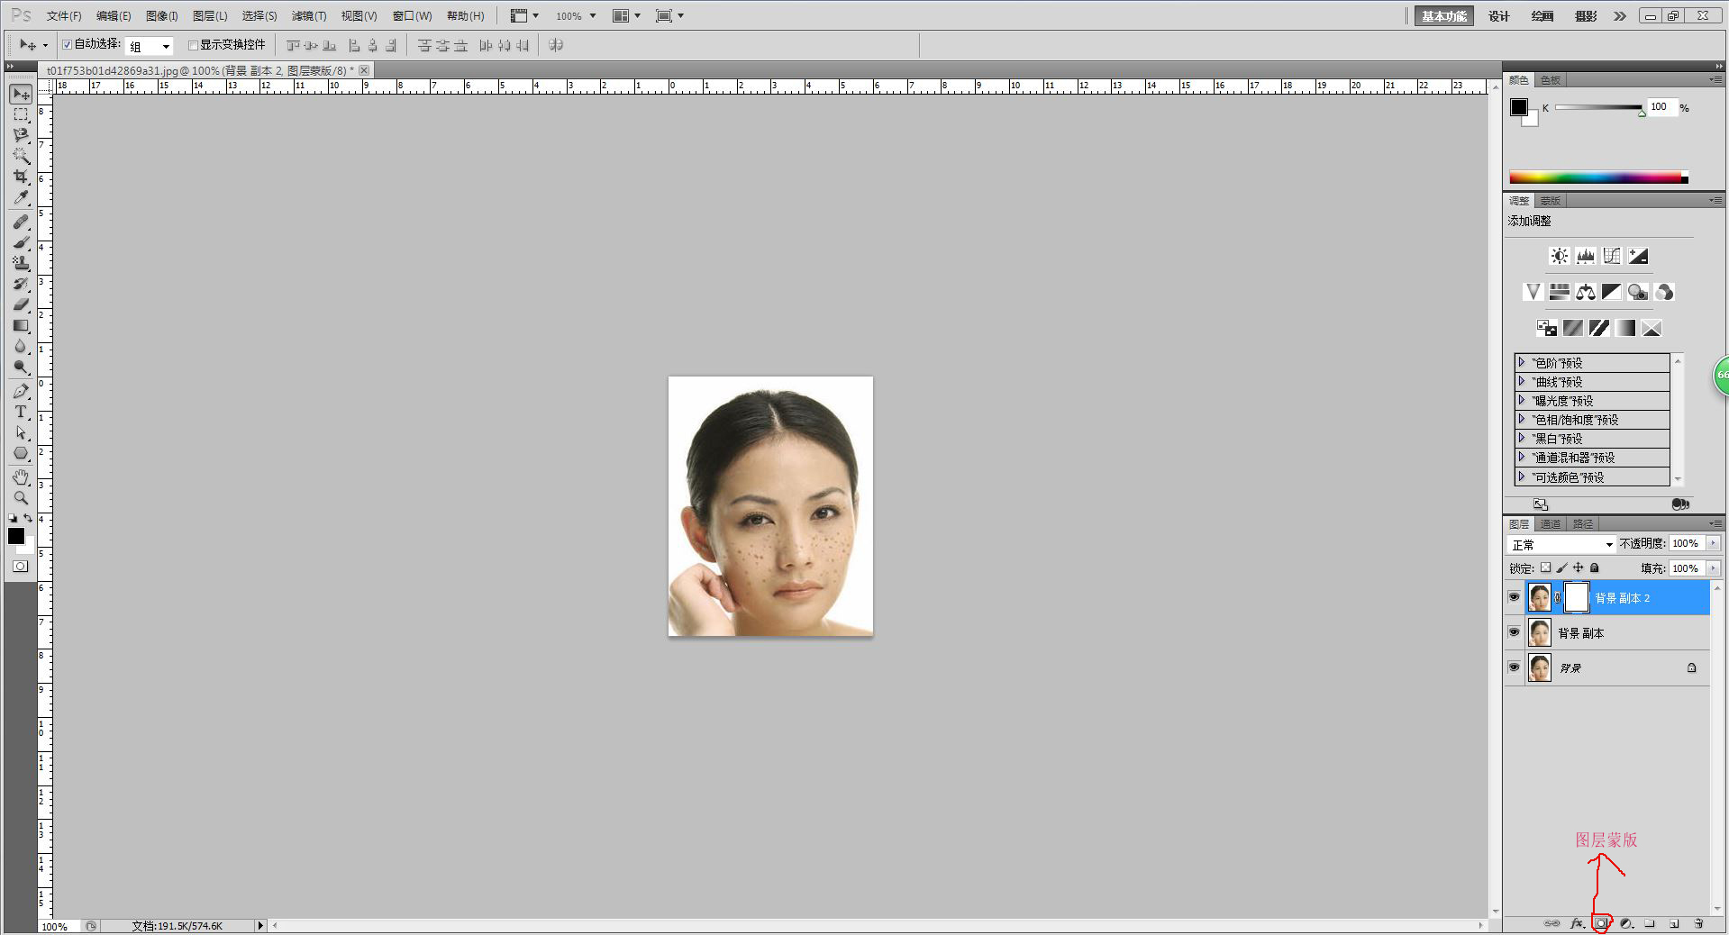Toggle the 自动选择 checkbox
Viewport: 1729px width, 935px height.
point(67,45)
